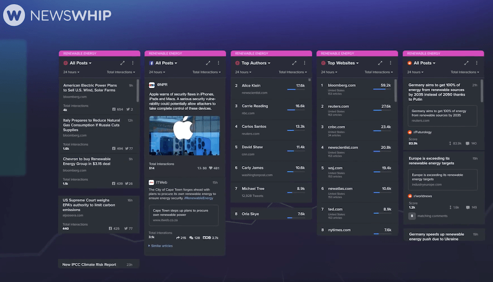493x282 pixels.
Task: Select Renewable Energy tab above Reddit panel
Action: (x=443, y=53)
